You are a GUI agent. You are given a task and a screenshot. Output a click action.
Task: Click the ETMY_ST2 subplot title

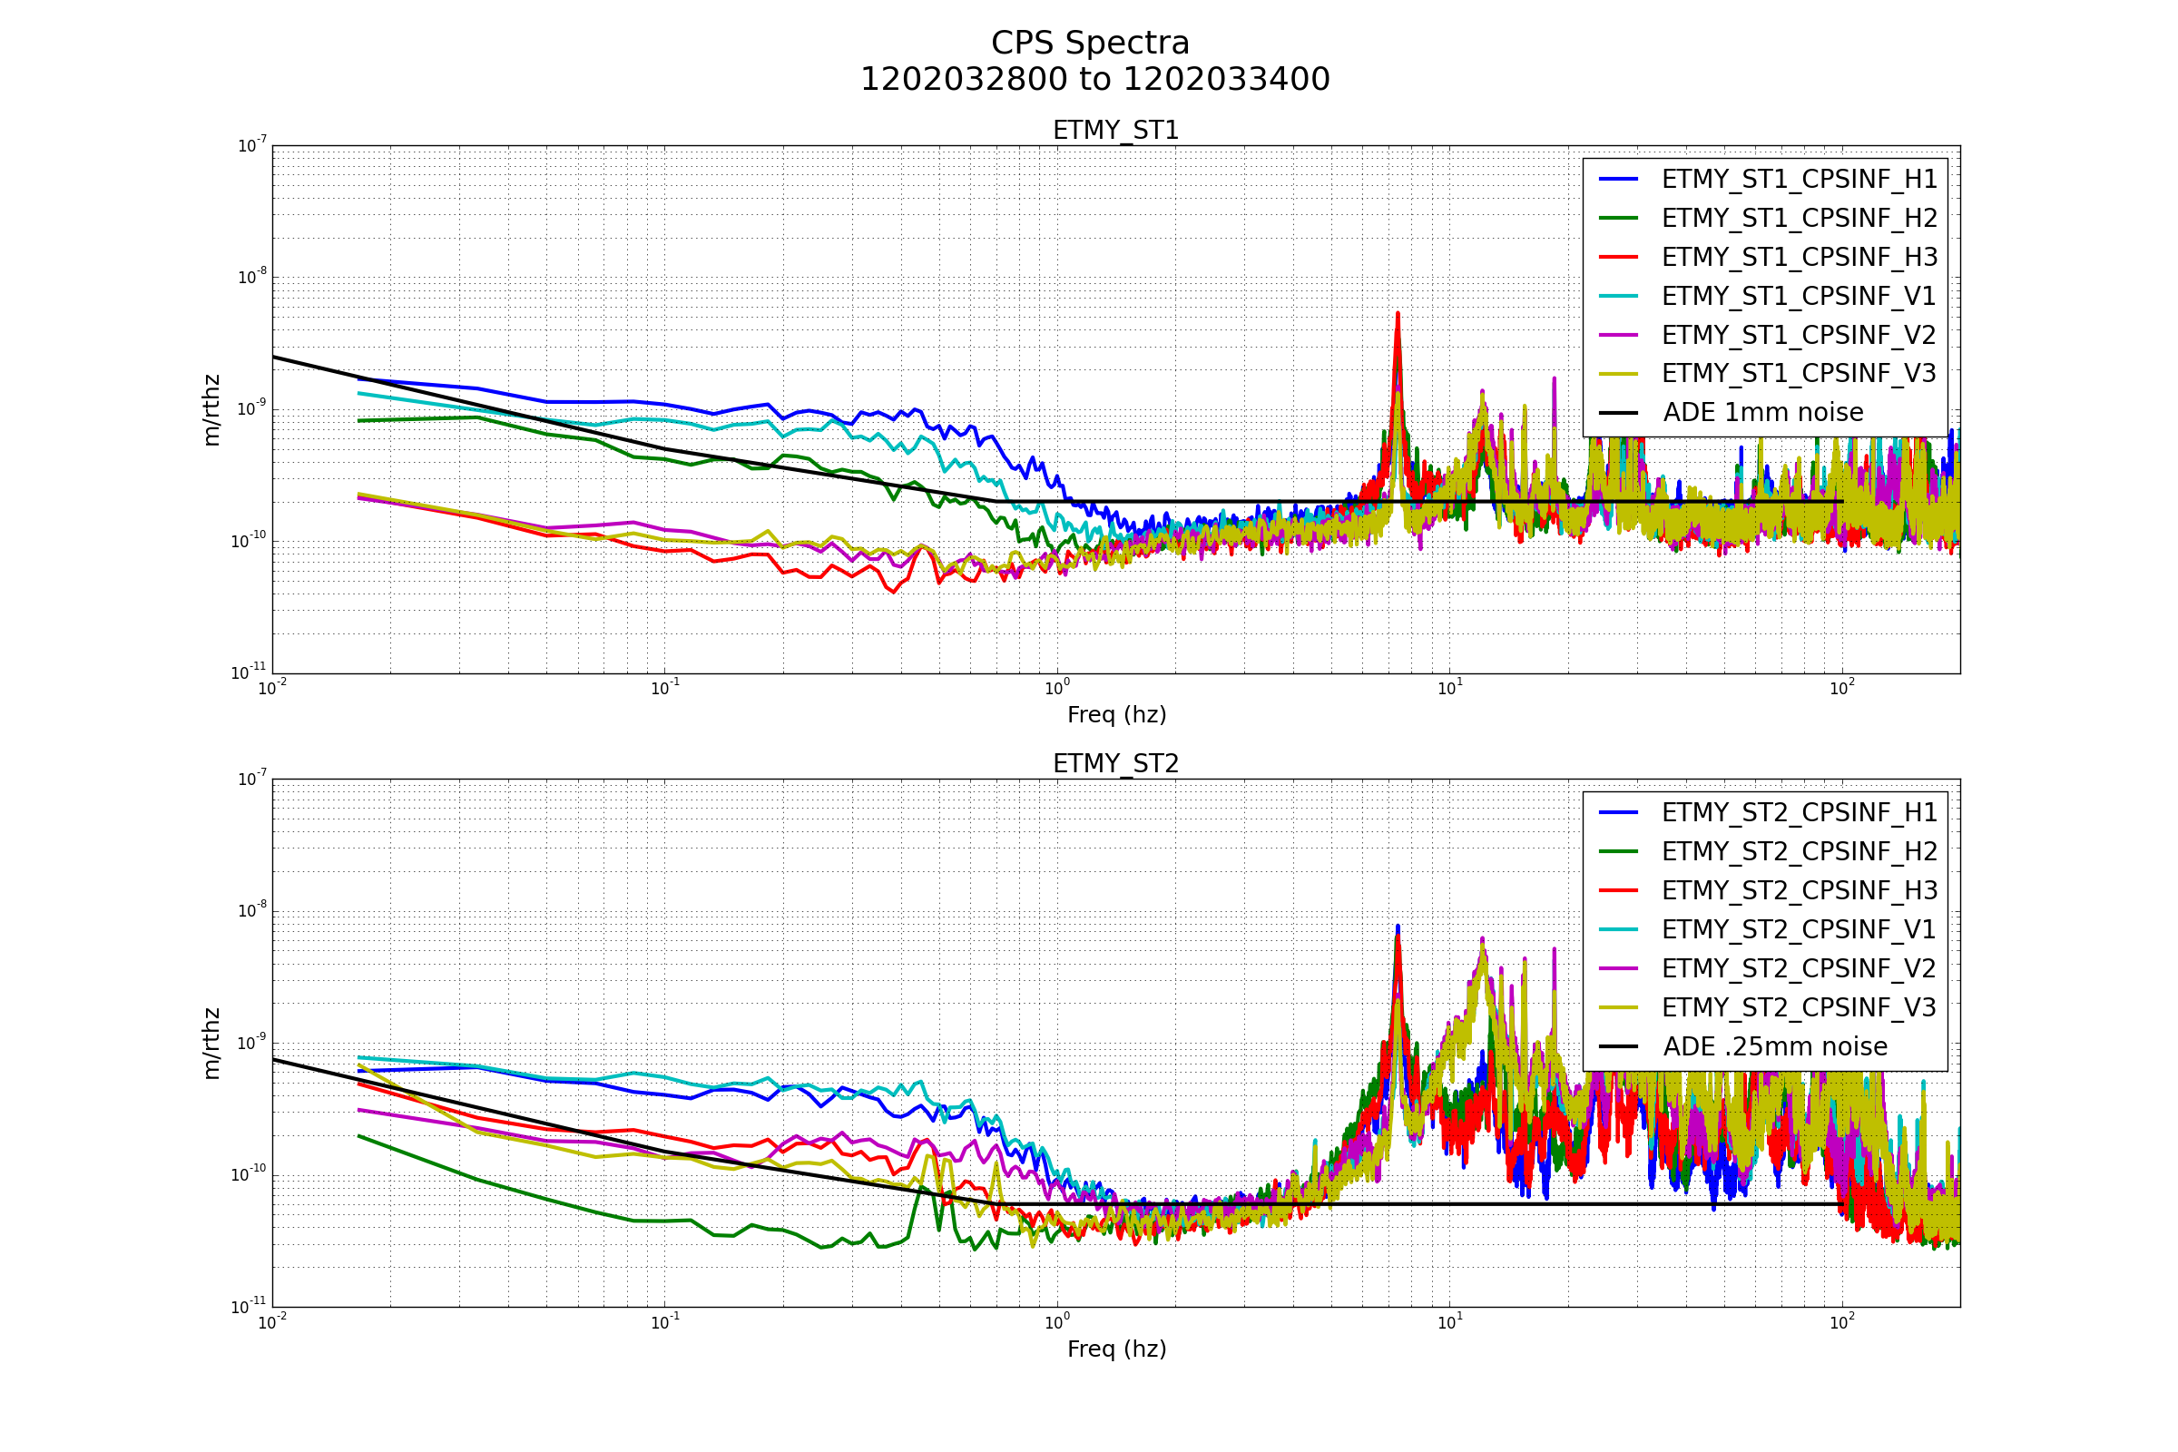(x=1116, y=764)
